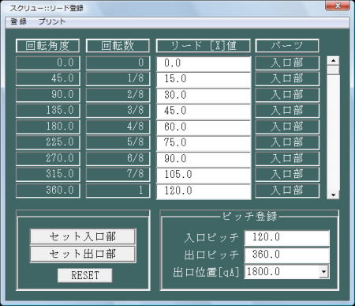
Task: Click the セット入口部 button
Action: pyautogui.click(x=83, y=236)
